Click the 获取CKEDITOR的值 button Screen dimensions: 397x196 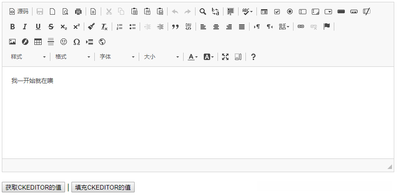coord(33,187)
